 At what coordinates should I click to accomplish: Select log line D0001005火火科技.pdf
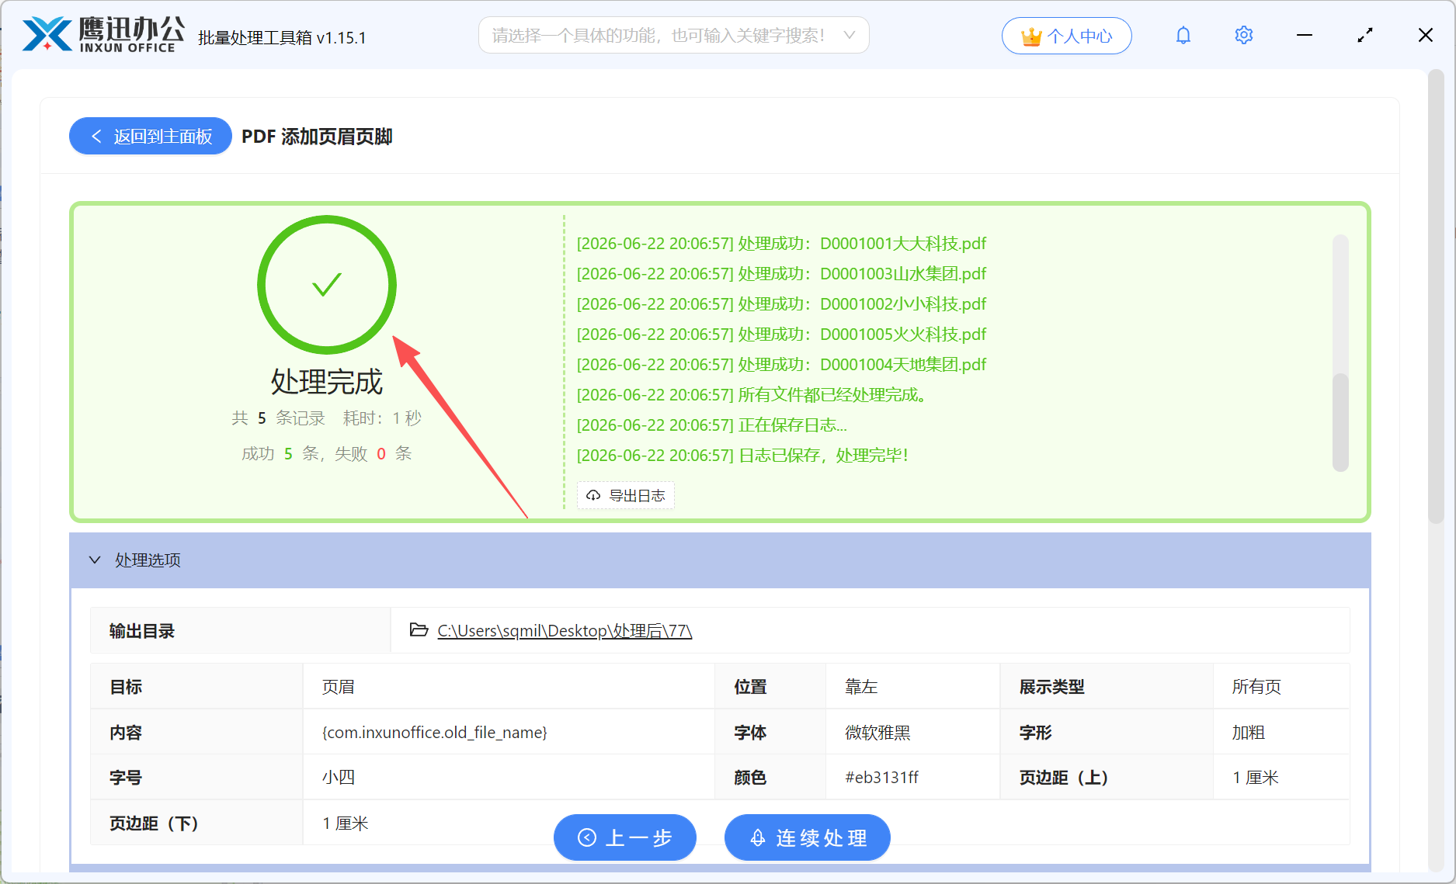[x=781, y=335]
